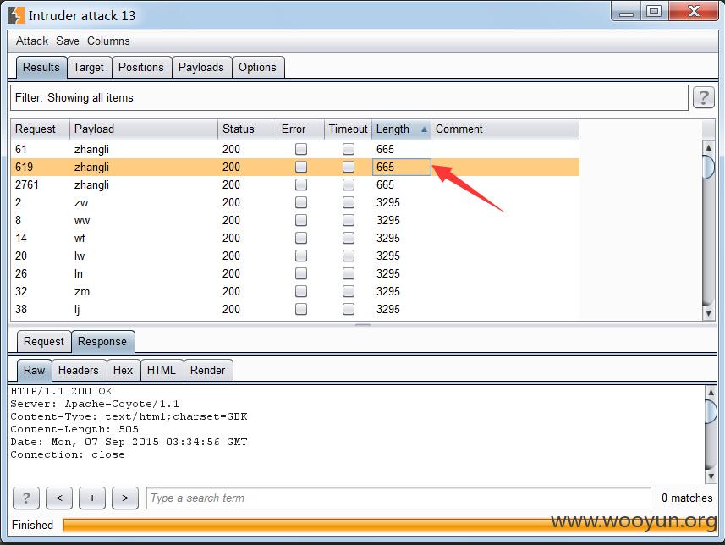This screenshot has width=725, height=545.
Task: Click the results table scrollbar thumb
Action: coord(708,167)
